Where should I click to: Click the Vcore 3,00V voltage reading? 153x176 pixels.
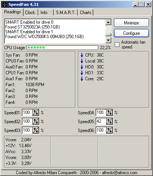(x=18, y=158)
